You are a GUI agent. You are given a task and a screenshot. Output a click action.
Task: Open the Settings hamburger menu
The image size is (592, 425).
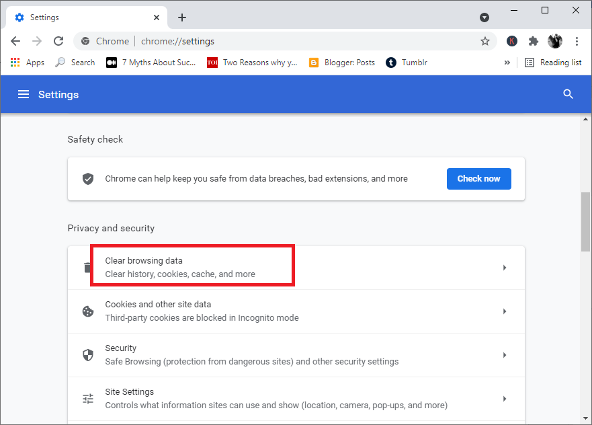pyautogui.click(x=24, y=95)
